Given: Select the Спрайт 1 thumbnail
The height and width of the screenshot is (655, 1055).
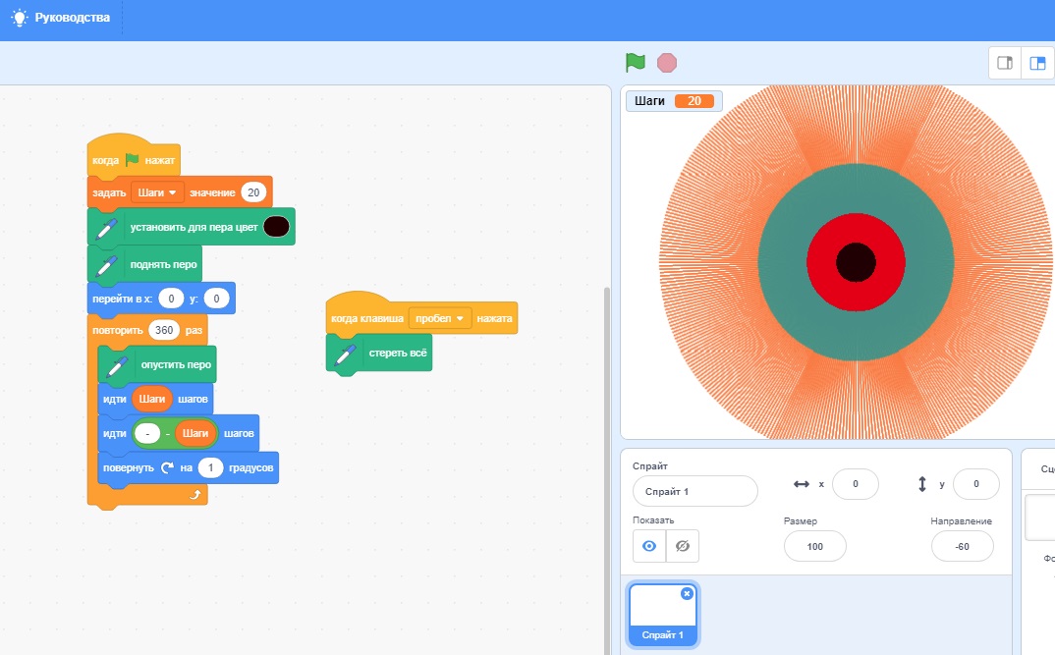Looking at the screenshot, I should point(663,615).
